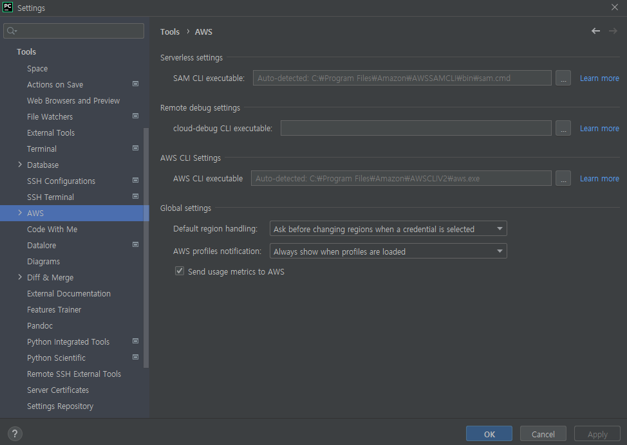
Task: Open External Documentation settings
Action: (x=69, y=294)
